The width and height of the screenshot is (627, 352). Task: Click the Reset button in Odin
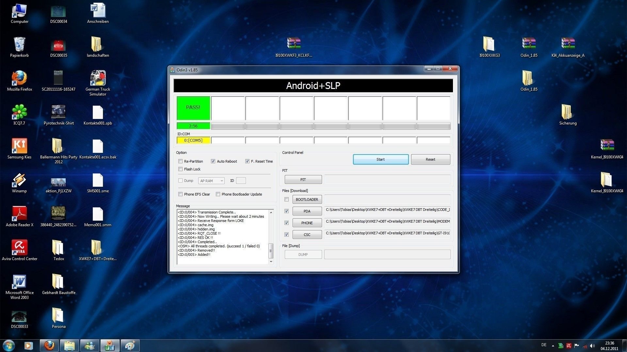430,159
